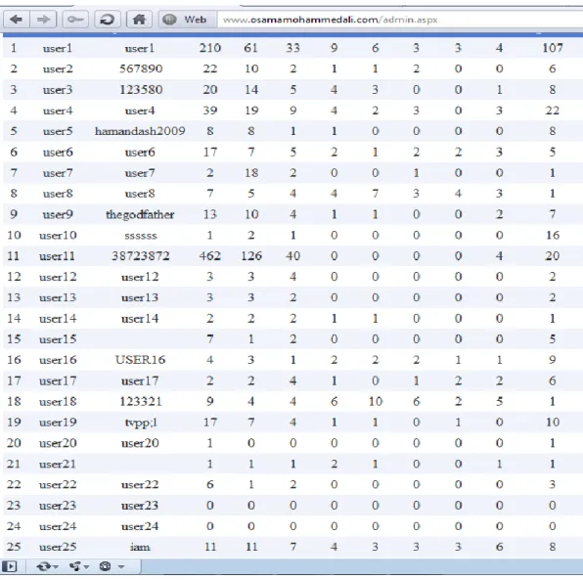Go back using the back arrow

(17, 20)
